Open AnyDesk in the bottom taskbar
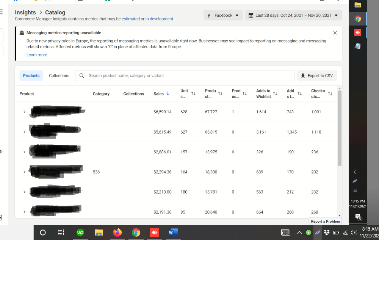The height and width of the screenshot is (284, 379). coord(155,233)
